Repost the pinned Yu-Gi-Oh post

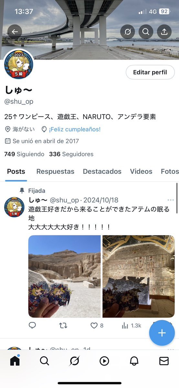[x=63, y=326]
